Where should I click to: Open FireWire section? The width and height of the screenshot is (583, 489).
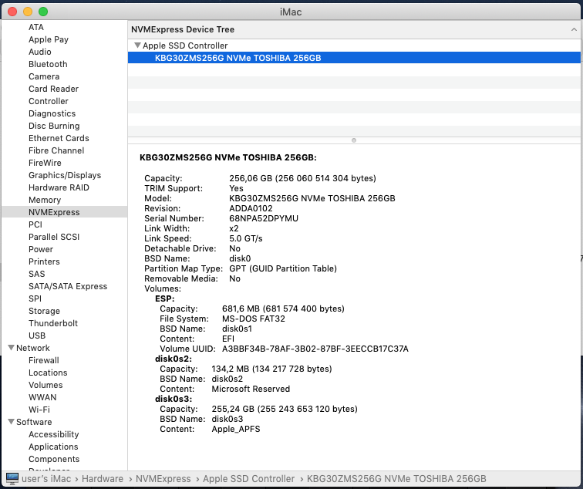click(45, 163)
